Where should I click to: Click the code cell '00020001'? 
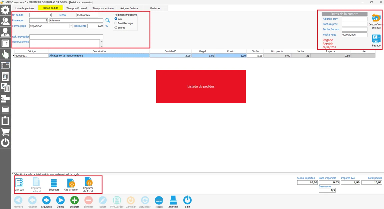coord(31,56)
